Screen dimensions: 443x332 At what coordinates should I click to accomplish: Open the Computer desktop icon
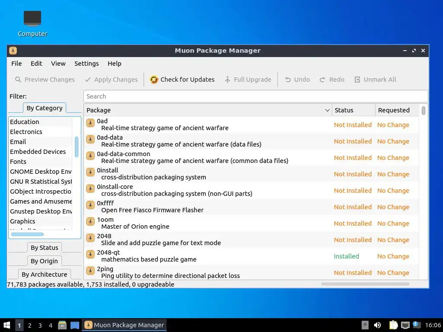pos(32,23)
